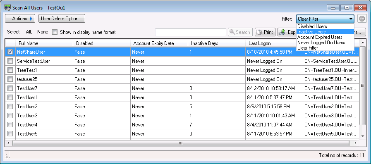Sort by Account Expiry Date column
This screenshot has width=371, height=164.
coord(159,43)
